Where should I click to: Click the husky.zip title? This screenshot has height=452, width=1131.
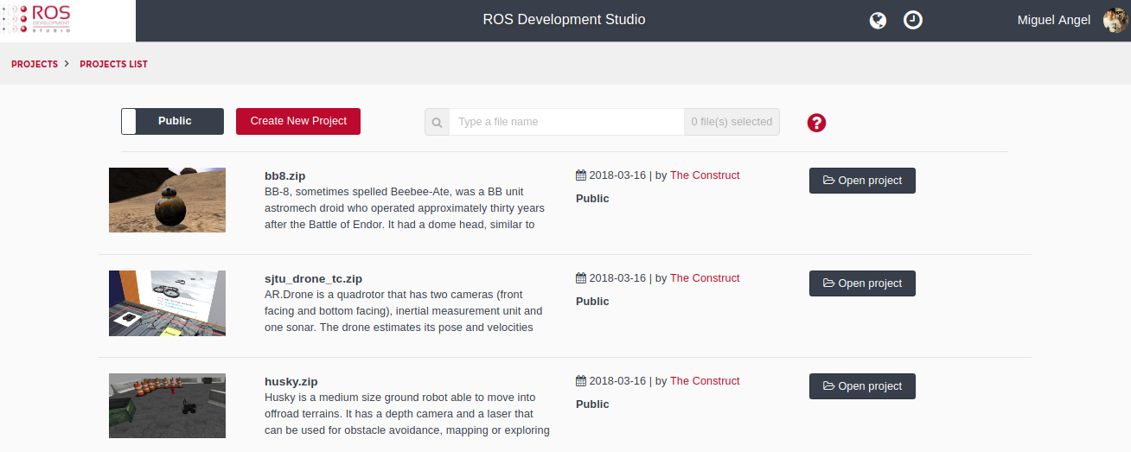coord(291,382)
